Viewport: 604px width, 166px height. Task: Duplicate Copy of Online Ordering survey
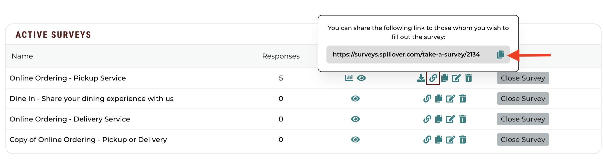[x=439, y=139]
